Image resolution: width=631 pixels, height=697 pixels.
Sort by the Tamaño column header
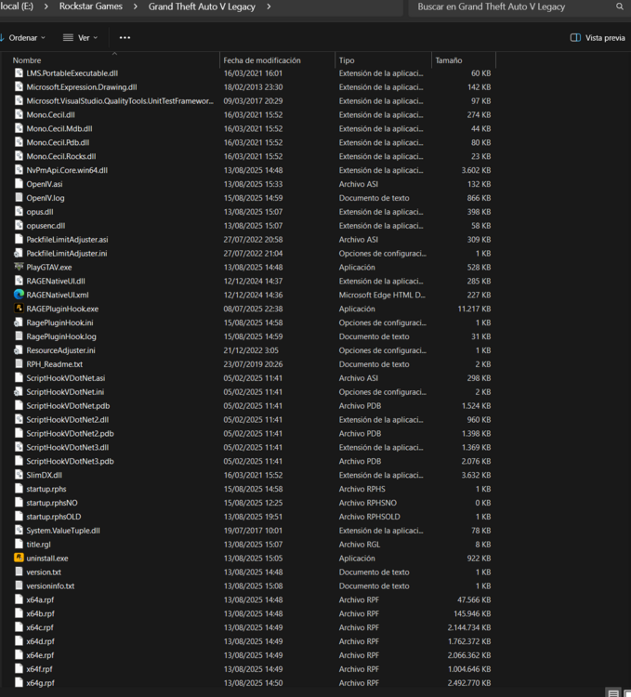448,60
